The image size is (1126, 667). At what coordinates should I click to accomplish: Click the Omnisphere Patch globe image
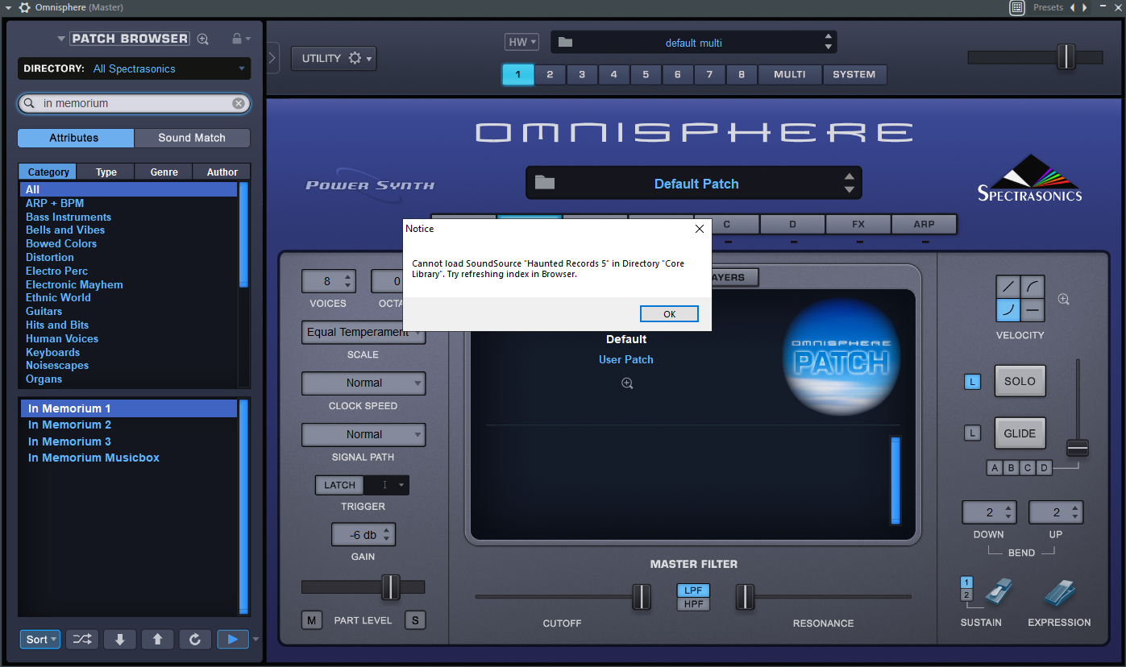click(x=842, y=358)
